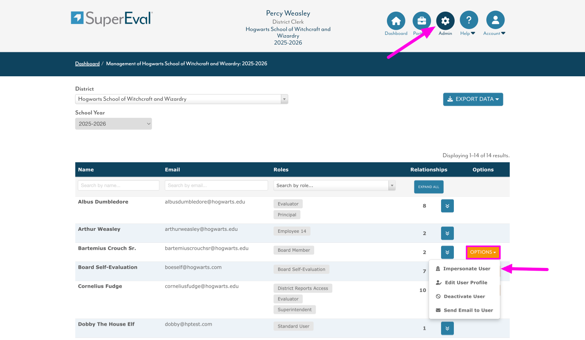Image resolution: width=585 pixels, height=340 pixels.
Task: Select Send Email to User
Action: [464, 311]
